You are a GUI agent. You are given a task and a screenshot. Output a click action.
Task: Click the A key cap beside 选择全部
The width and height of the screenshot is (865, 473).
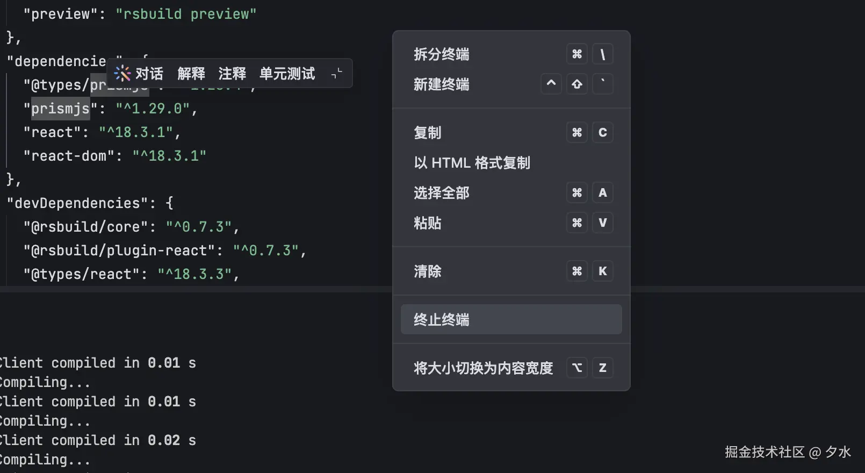(x=603, y=193)
